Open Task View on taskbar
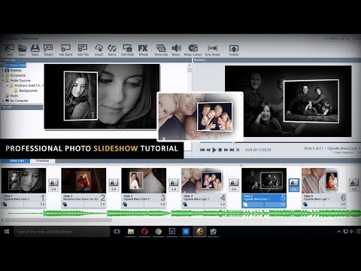361x271 pixels. pyautogui.click(x=117, y=232)
